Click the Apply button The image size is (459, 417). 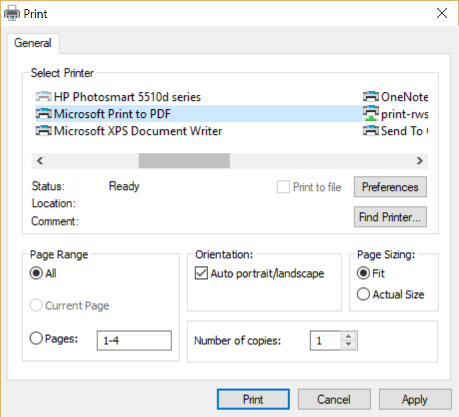[x=415, y=399]
